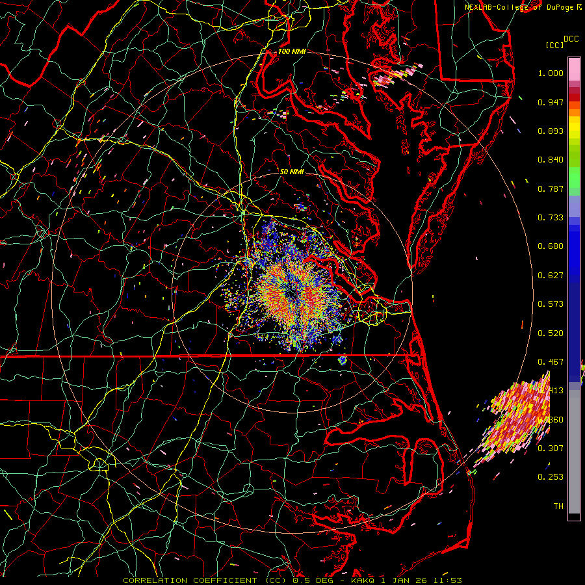Click the 50 NMI range ring label
Screen dimensions: 585x585
tap(292, 172)
